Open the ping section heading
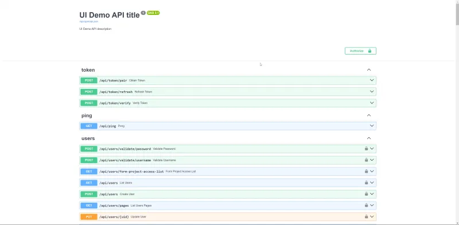The width and height of the screenshot is (459, 225). [x=87, y=116]
